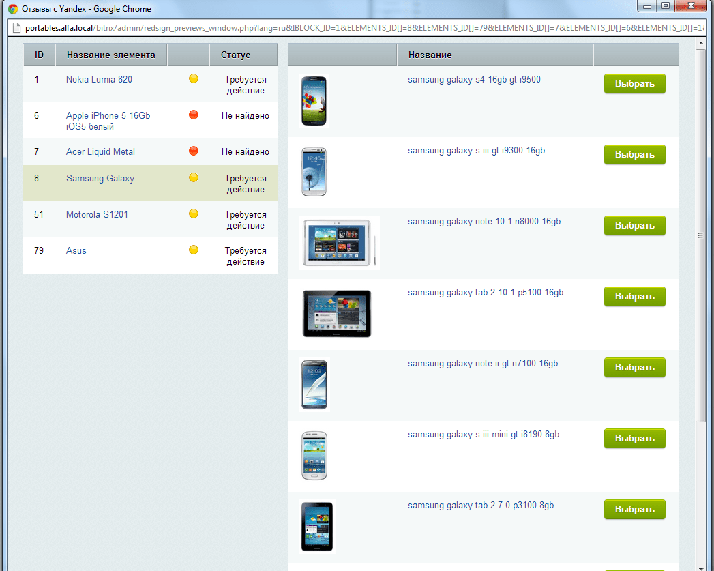
Task: Click the scrollbar up arrow
Action: pyautogui.click(x=700, y=43)
